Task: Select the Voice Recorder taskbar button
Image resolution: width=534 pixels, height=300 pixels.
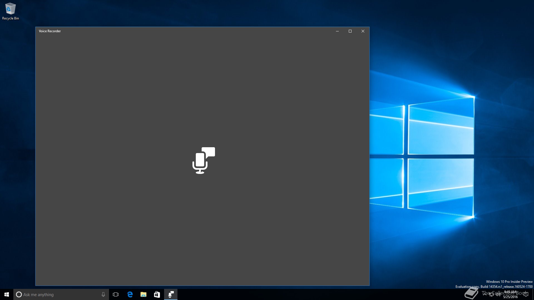Action: point(171,294)
